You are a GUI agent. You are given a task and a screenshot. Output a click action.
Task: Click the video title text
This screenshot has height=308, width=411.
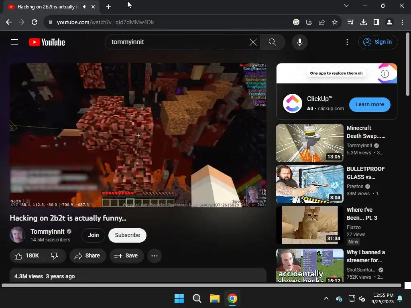coord(68,218)
